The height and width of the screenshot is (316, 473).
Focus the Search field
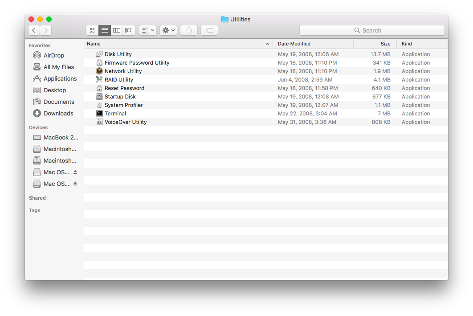point(372,30)
